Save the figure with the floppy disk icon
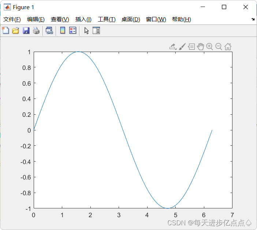Image resolution: width=257 pixels, height=230 pixels. pyautogui.click(x=26, y=31)
